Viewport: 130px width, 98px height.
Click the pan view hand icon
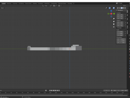[x=114, y=22]
